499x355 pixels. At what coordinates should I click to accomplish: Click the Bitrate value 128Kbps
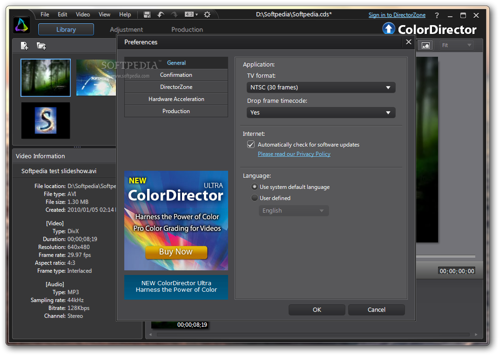coord(79,308)
